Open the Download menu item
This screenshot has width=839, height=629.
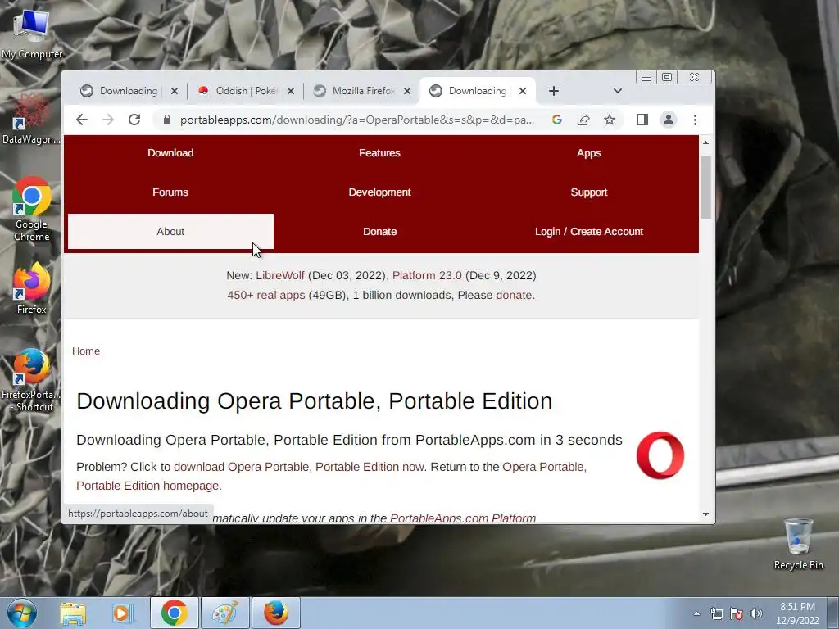170,153
